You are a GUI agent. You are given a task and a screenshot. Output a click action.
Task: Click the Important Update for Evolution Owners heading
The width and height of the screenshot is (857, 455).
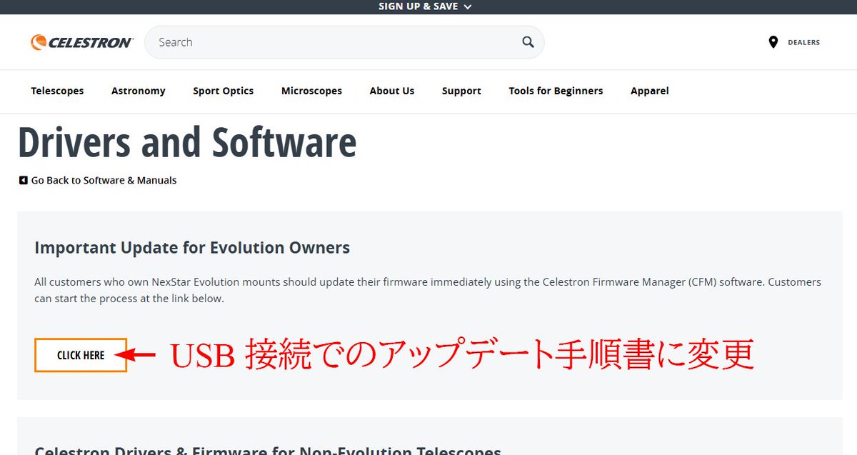pos(192,248)
